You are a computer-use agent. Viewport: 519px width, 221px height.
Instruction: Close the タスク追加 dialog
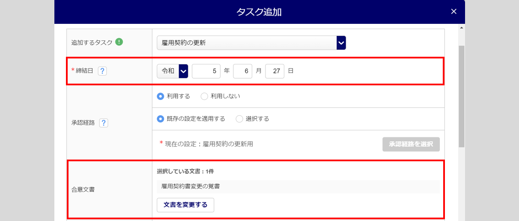(454, 12)
